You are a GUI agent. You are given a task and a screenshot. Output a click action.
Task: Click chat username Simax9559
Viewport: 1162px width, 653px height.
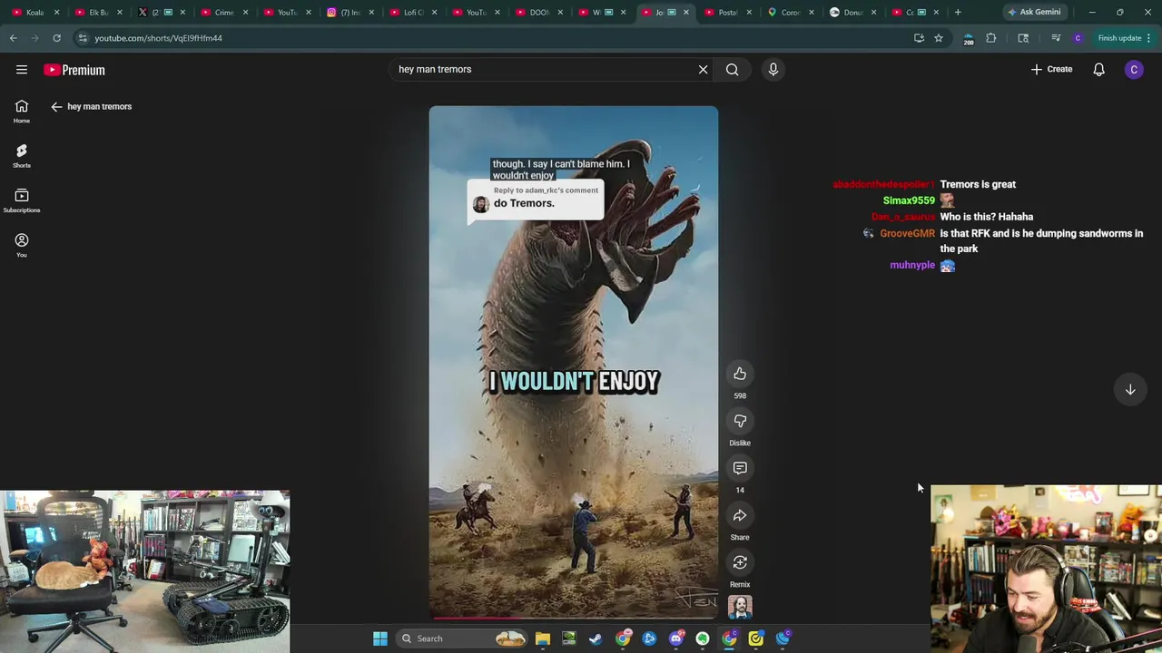click(909, 201)
